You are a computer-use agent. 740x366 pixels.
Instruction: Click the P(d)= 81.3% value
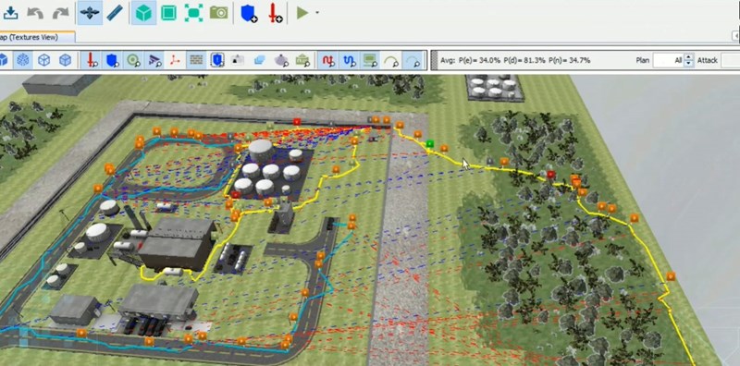coord(524,60)
